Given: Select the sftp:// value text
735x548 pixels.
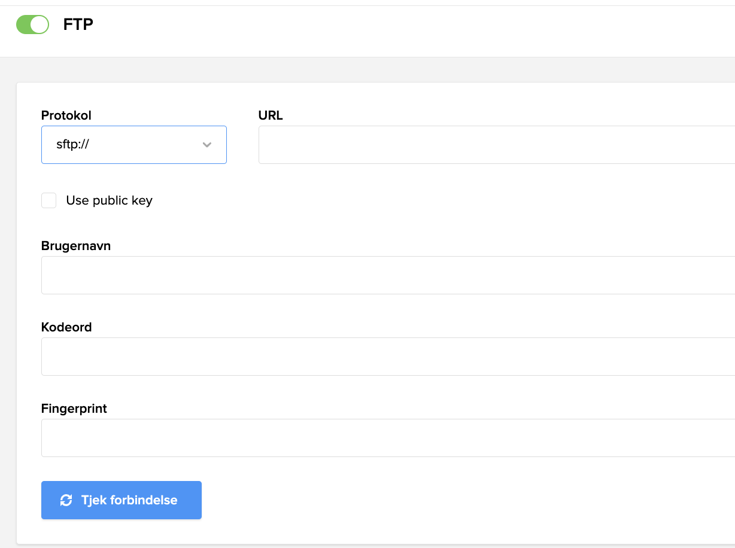Looking at the screenshot, I should [x=72, y=145].
